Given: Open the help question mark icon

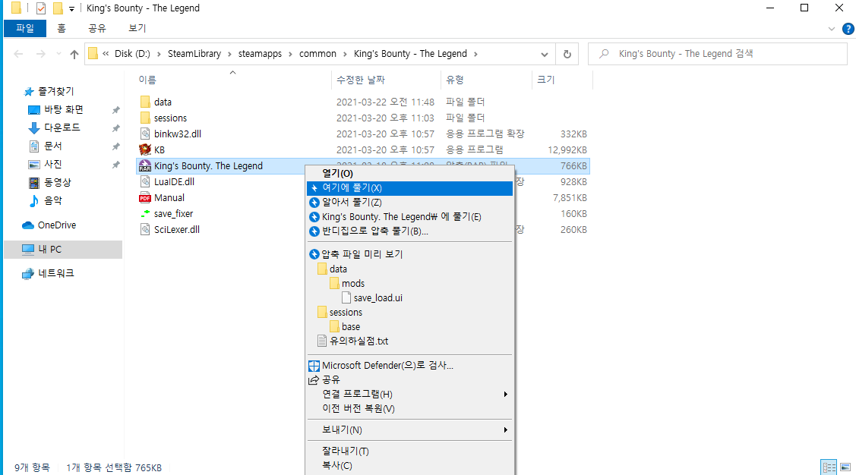Looking at the screenshot, I should 848,29.
